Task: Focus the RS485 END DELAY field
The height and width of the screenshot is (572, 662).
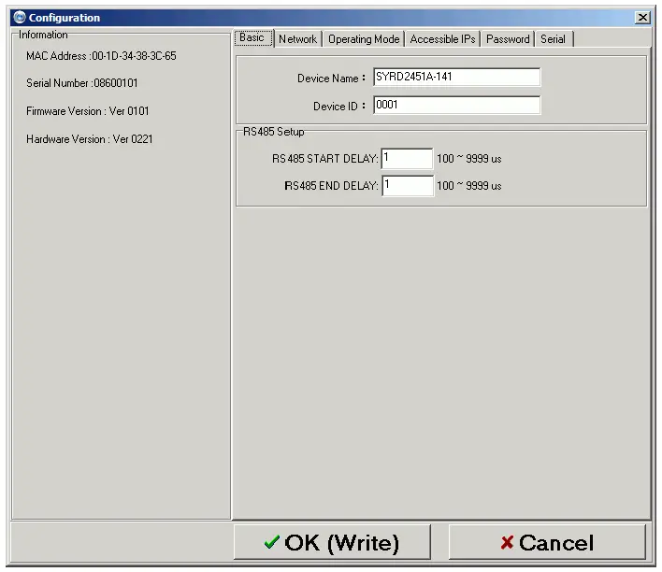Action: [x=408, y=186]
